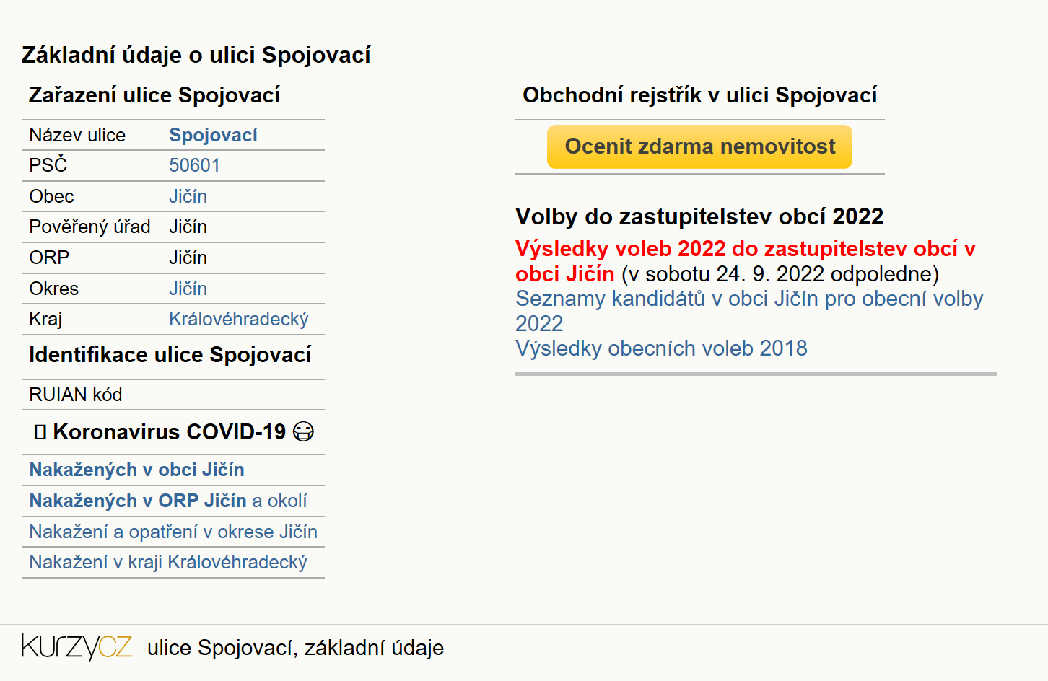1048x681 pixels.
Task: Open Výsledky obecních voleb 2018 link
Action: 661,348
